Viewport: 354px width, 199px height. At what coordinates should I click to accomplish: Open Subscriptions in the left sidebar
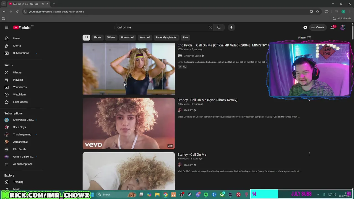[x=21, y=53]
